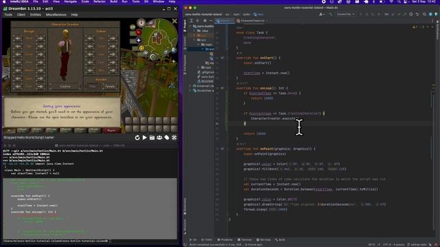Open the Refactor menu in macOS menu bar

100,1
